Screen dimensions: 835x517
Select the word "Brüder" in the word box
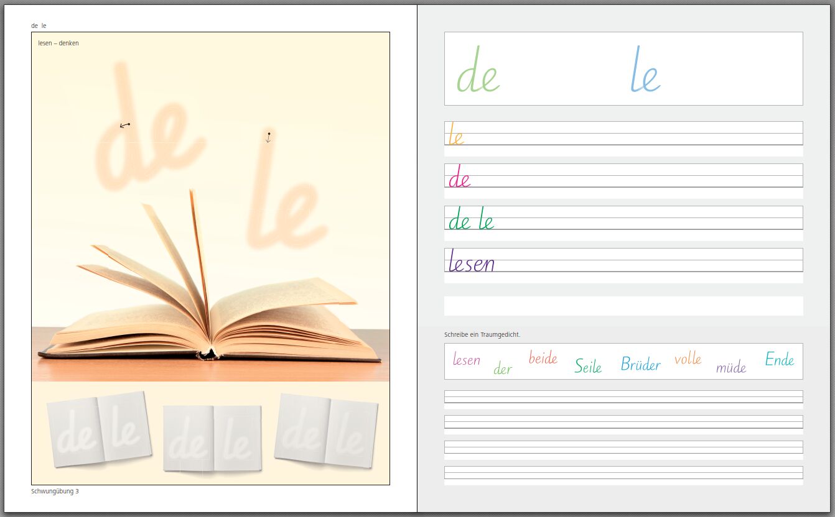tap(640, 364)
